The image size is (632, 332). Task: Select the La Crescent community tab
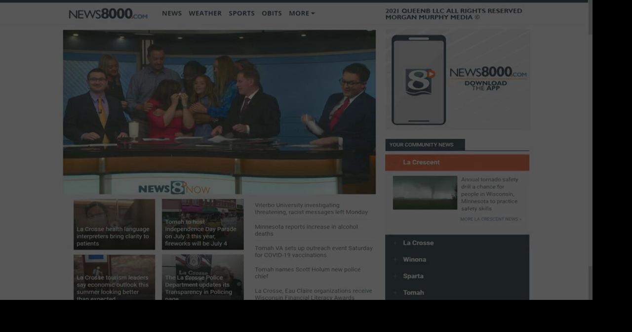click(x=422, y=162)
